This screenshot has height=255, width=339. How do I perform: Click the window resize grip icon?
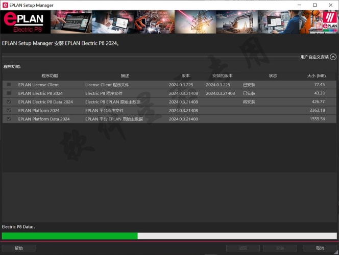pyautogui.click(x=336, y=252)
